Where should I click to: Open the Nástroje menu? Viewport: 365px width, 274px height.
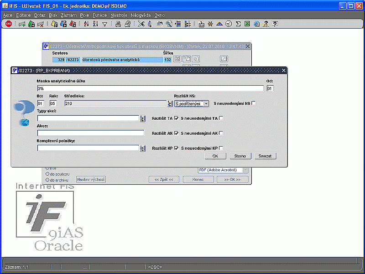119,15
